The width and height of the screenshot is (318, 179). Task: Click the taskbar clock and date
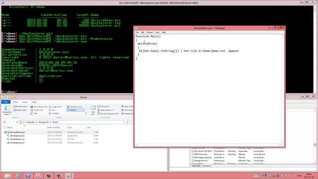(309, 176)
